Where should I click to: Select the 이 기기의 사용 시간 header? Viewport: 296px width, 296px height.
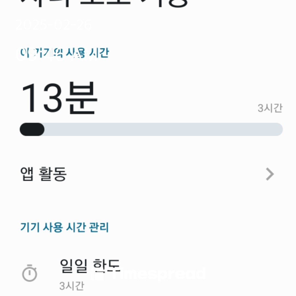(65, 53)
